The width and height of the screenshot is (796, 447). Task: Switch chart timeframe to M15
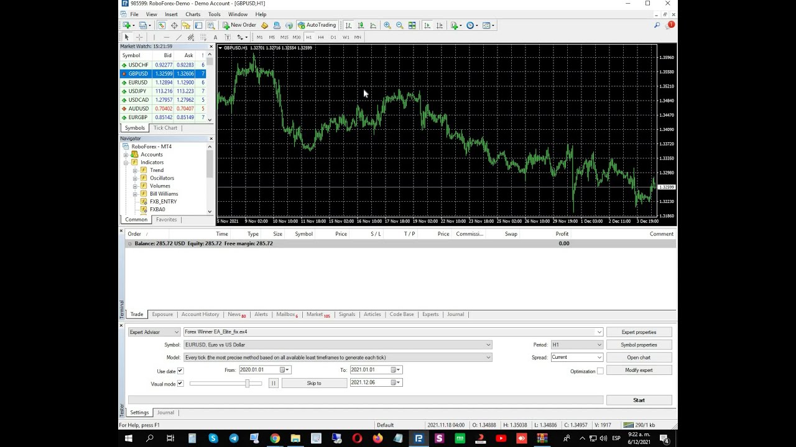pyautogui.click(x=284, y=37)
